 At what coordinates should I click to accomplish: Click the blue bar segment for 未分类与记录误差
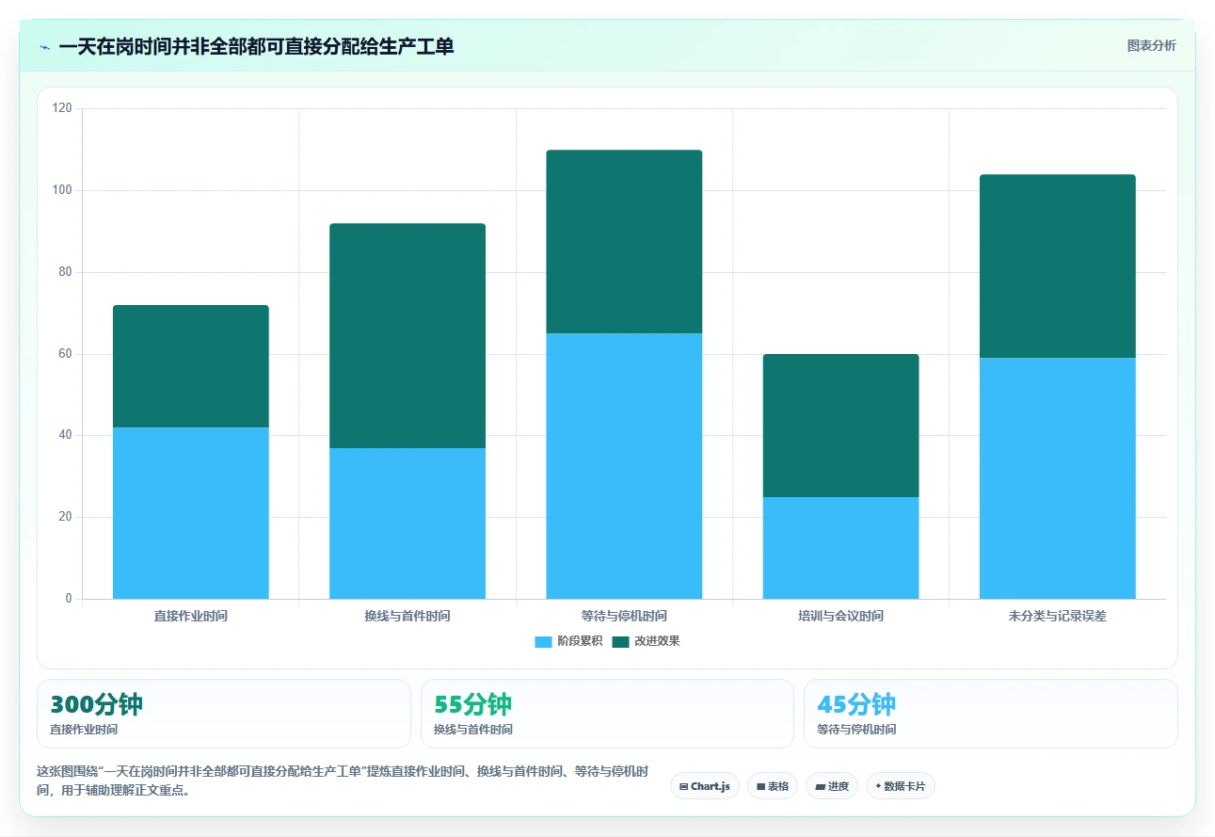pyautogui.click(x=1058, y=478)
